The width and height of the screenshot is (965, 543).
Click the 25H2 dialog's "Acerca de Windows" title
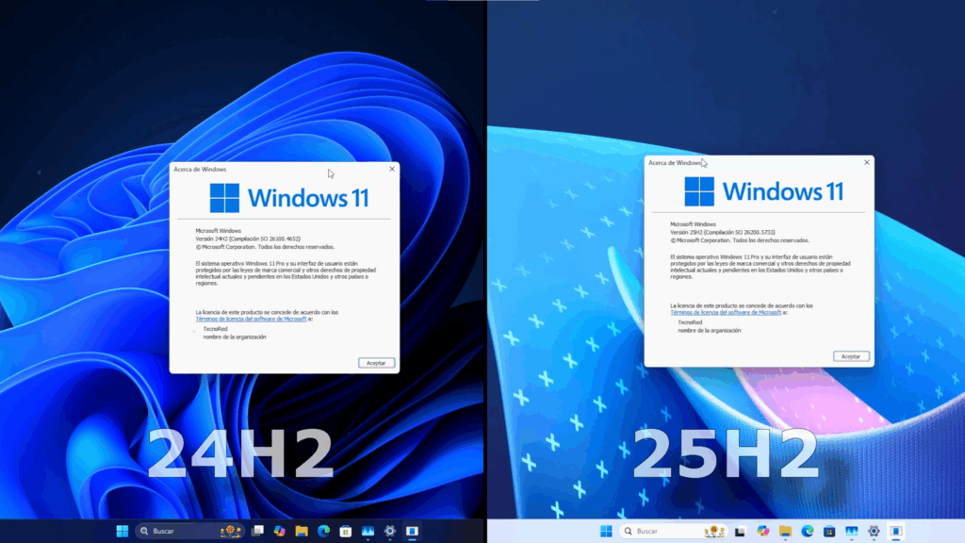[x=675, y=163]
